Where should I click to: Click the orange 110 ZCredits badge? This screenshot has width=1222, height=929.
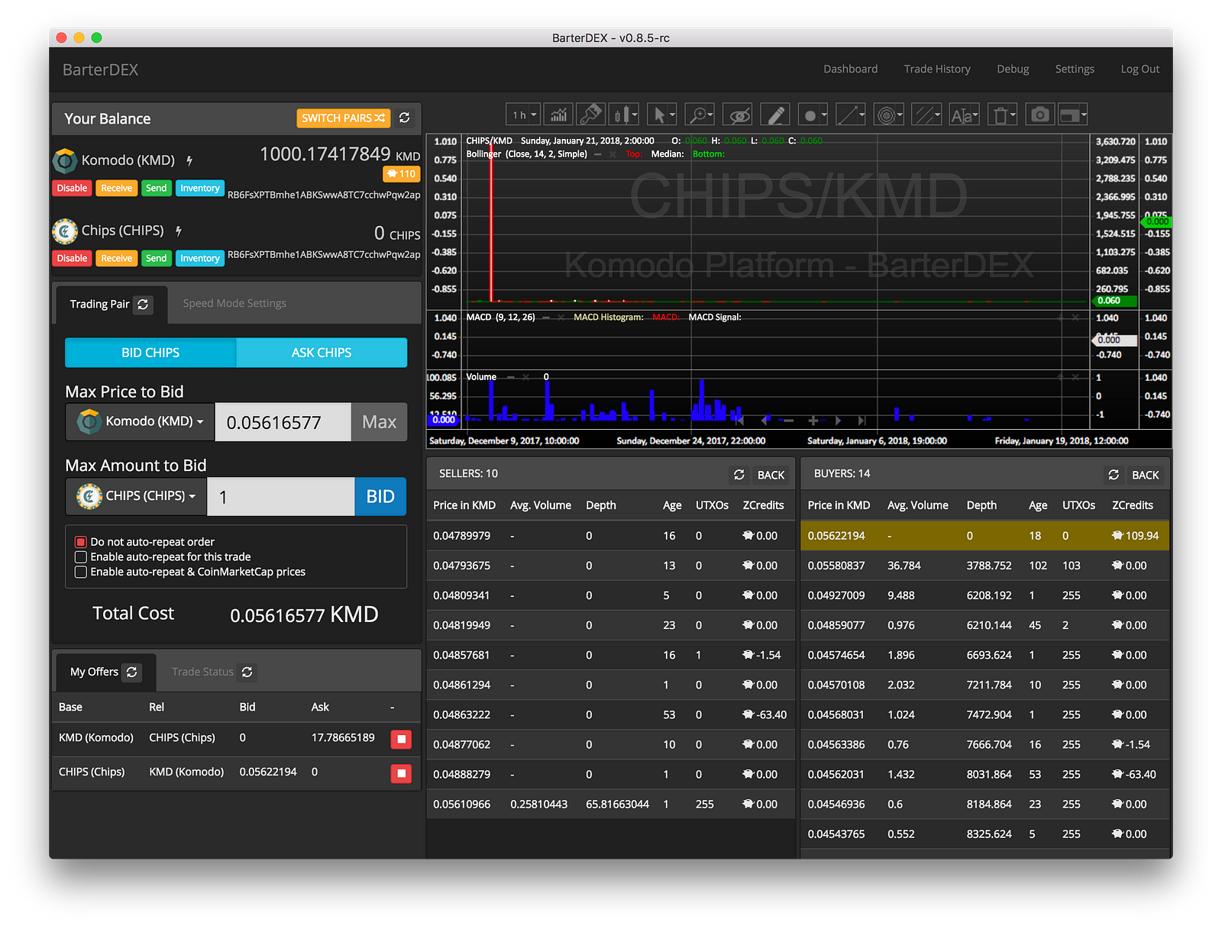point(402,174)
